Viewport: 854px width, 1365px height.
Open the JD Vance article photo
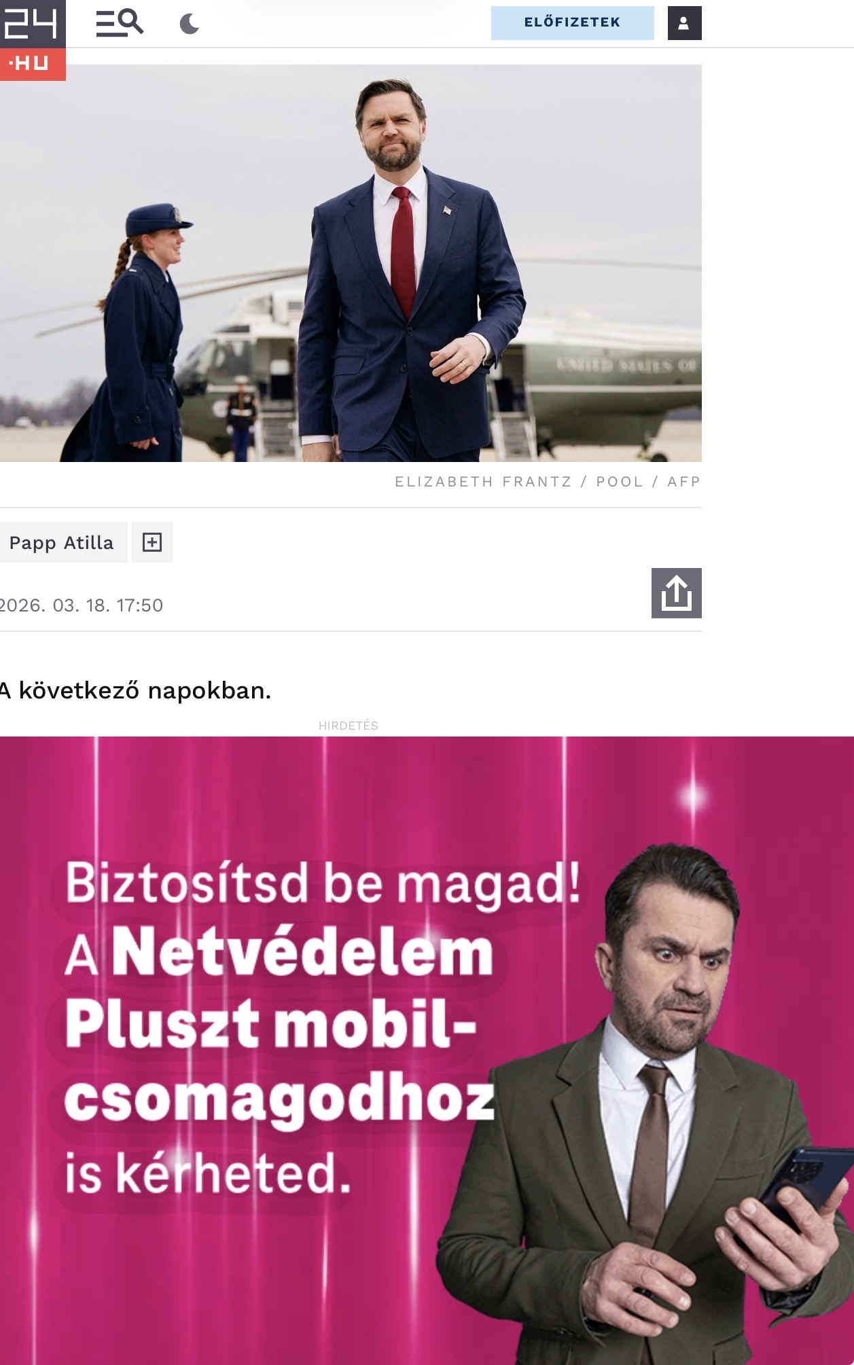coord(351,264)
